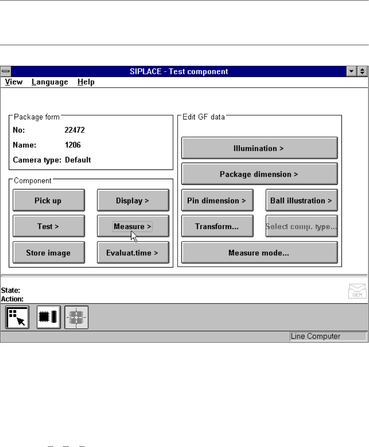
Task: Click the State: label
Action: point(11,290)
